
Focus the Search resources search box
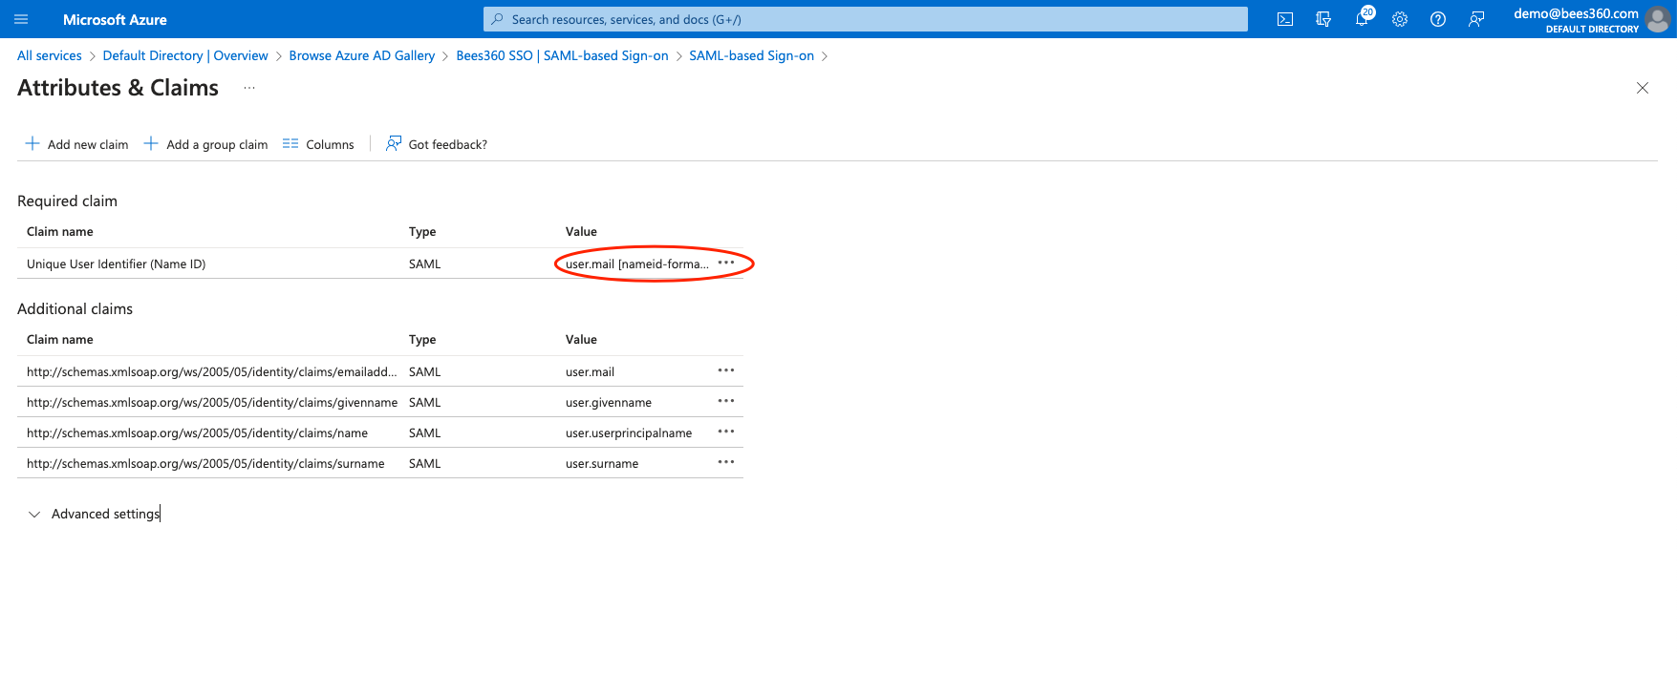[866, 19]
